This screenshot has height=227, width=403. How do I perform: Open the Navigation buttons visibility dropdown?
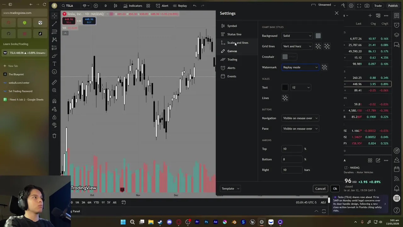300,118
